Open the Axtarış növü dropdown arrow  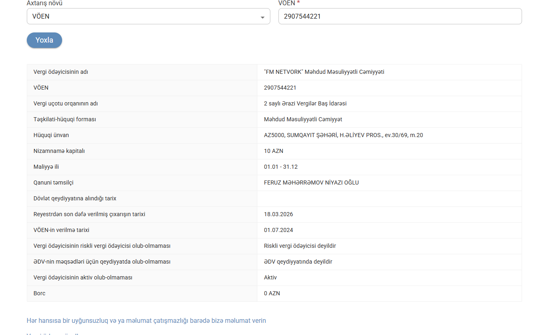point(263,18)
